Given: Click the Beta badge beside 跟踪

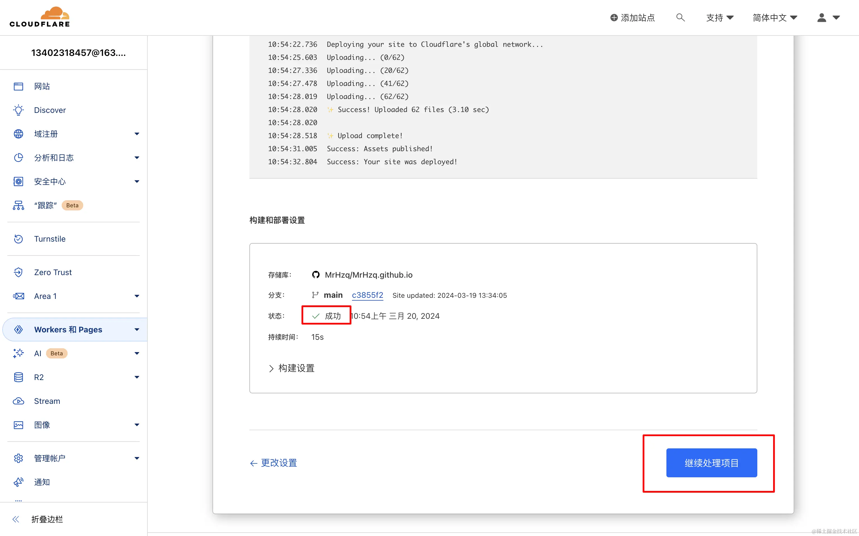Looking at the screenshot, I should (x=72, y=205).
